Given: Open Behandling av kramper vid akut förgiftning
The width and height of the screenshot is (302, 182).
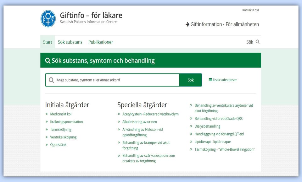Looking at the screenshot, I should 146,145.
